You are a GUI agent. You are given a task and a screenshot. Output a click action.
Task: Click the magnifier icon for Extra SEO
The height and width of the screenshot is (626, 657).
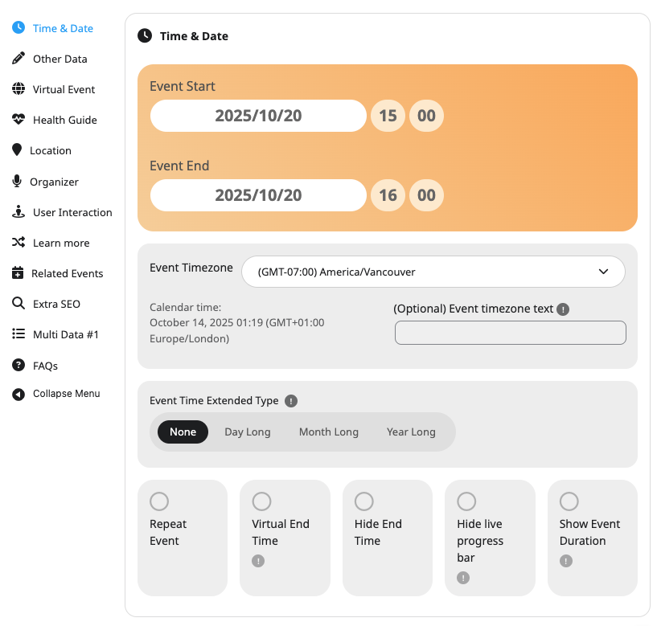pyautogui.click(x=18, y=304)
